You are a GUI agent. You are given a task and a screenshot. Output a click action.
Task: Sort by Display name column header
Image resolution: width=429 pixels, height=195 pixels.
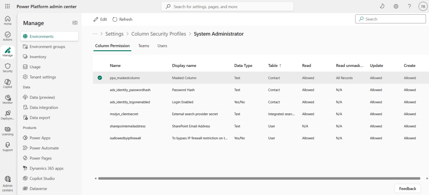click(x=184, y=66)
